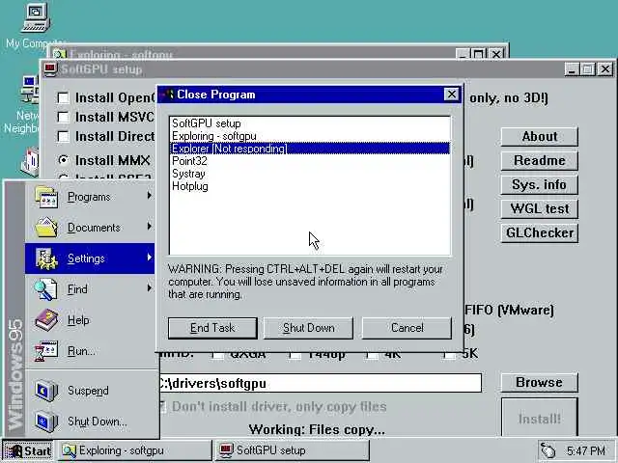Expand the Programs submenu arrow

click(150, 196)
